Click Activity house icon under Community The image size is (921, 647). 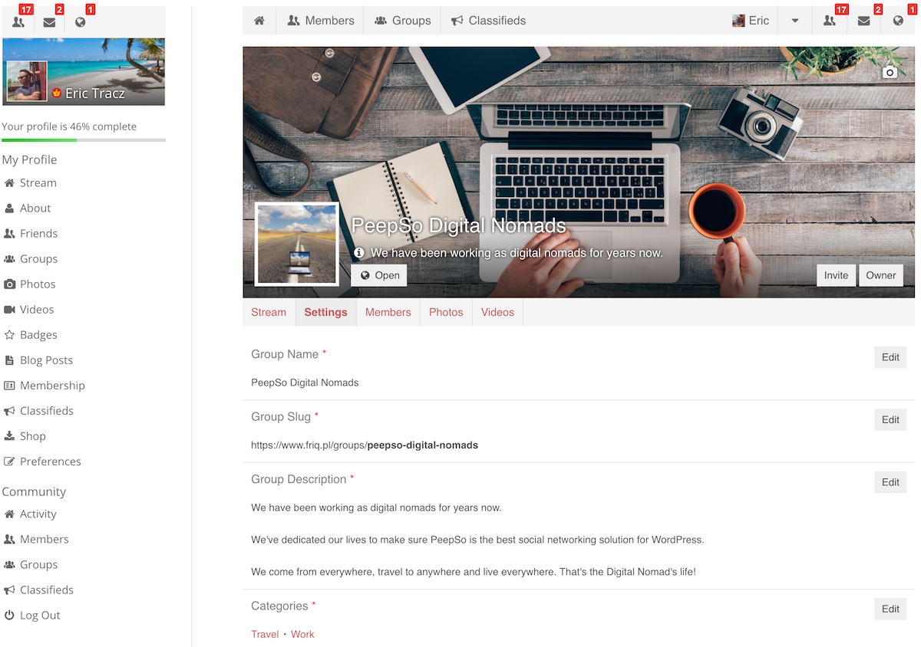coord(9,514)
